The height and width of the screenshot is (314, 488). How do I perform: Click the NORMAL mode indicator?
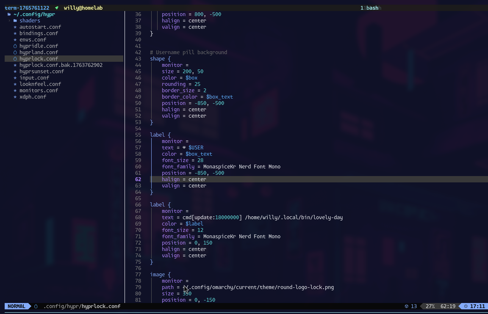[x=16, y=306]
